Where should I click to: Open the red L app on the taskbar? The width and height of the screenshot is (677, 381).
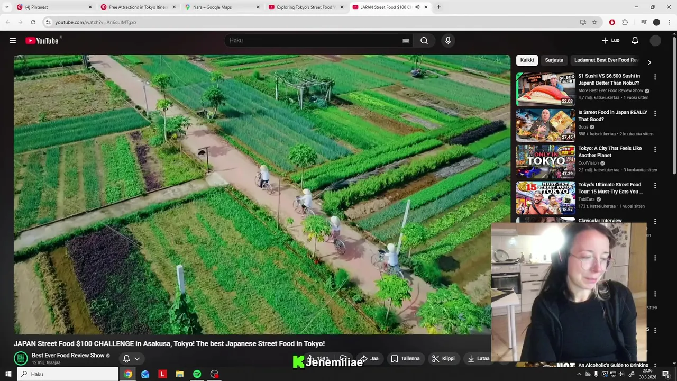click(162, 374)
